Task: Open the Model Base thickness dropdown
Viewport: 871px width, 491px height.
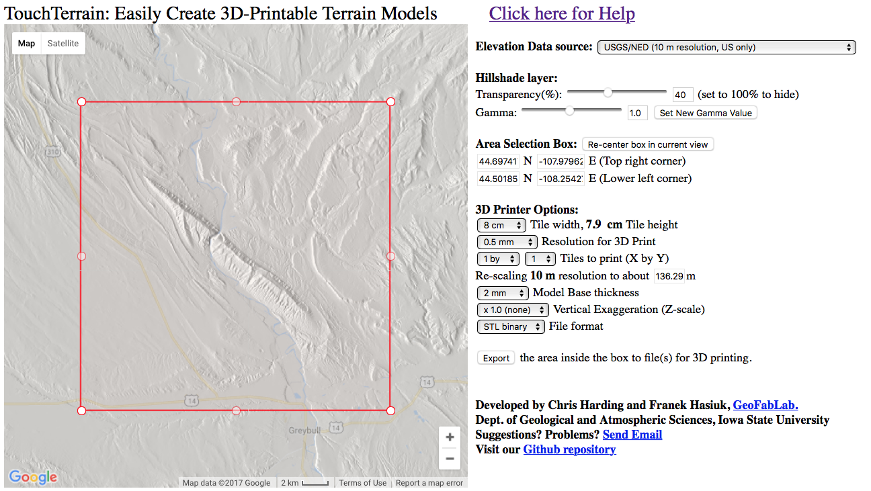Action: 503,293
